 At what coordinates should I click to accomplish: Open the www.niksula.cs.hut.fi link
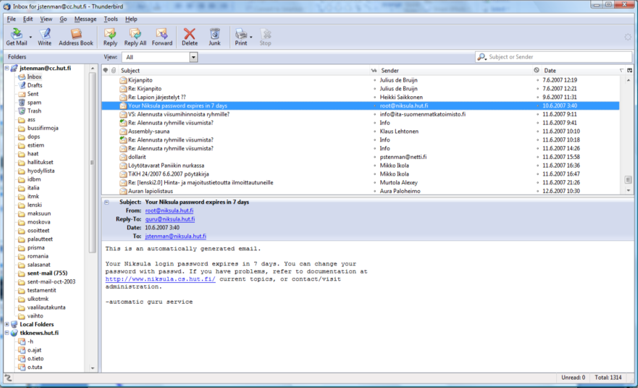[x=160, y=279]
